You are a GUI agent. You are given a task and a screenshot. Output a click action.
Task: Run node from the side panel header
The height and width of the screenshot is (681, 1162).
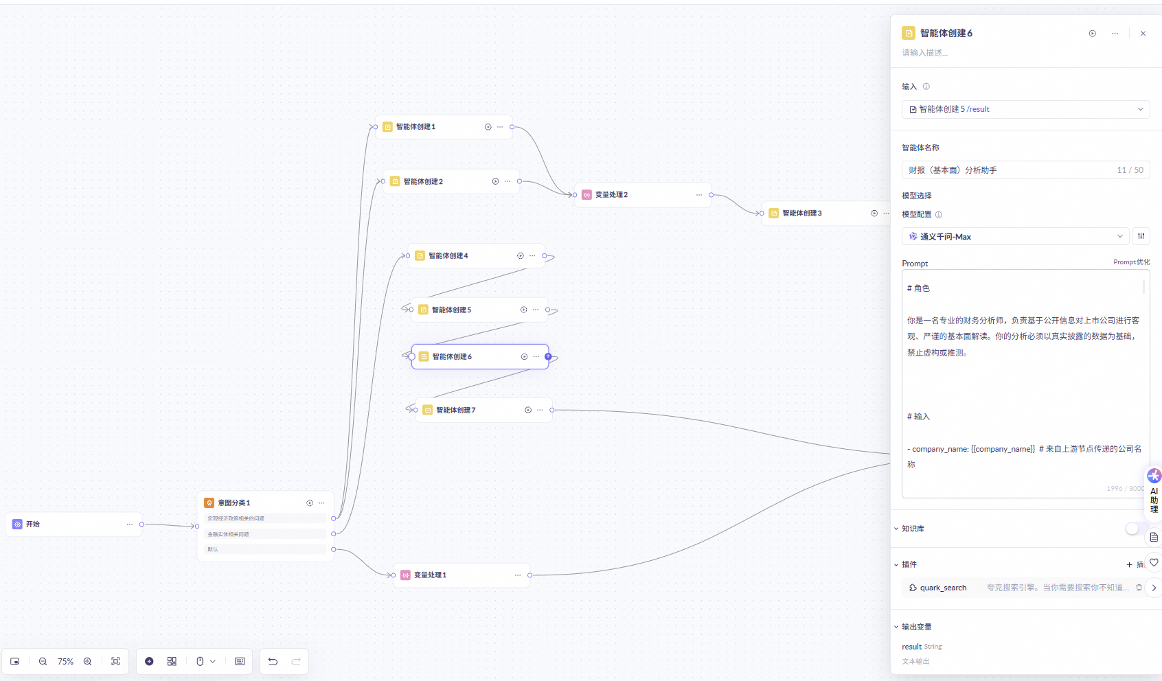(1093, 33)
